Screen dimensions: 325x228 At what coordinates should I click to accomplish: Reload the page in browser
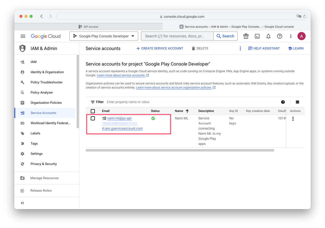[x=304, y=16]
